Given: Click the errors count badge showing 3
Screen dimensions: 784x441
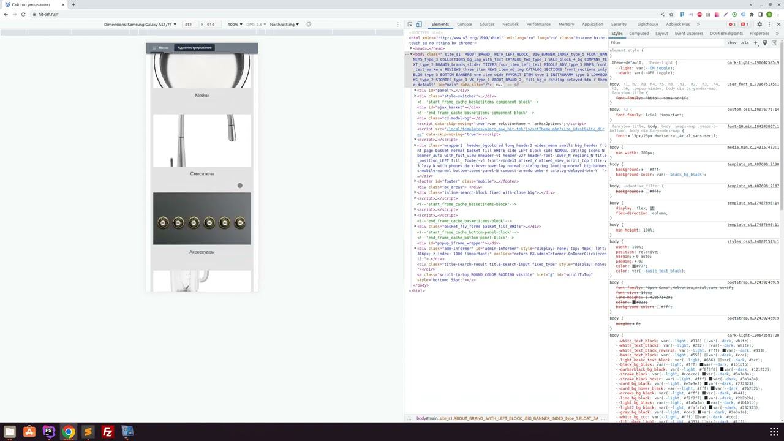Looking at the screenshot, I should point(731,24).
